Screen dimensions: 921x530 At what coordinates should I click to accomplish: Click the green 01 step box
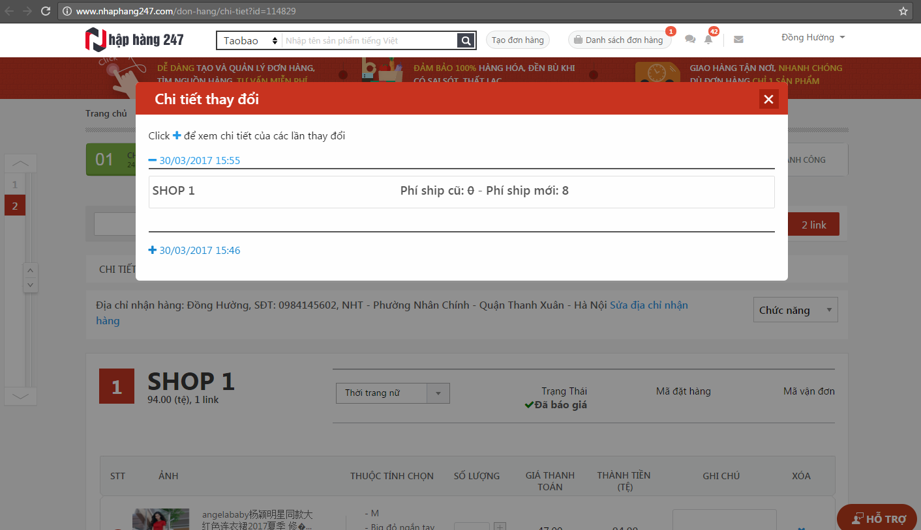(x=110, y=160)
